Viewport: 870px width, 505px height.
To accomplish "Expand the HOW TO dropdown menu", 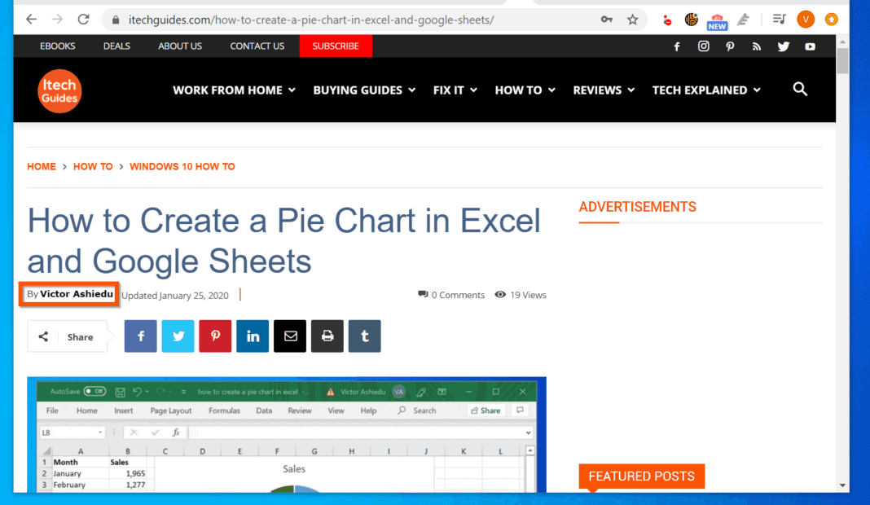I will 525,90.
